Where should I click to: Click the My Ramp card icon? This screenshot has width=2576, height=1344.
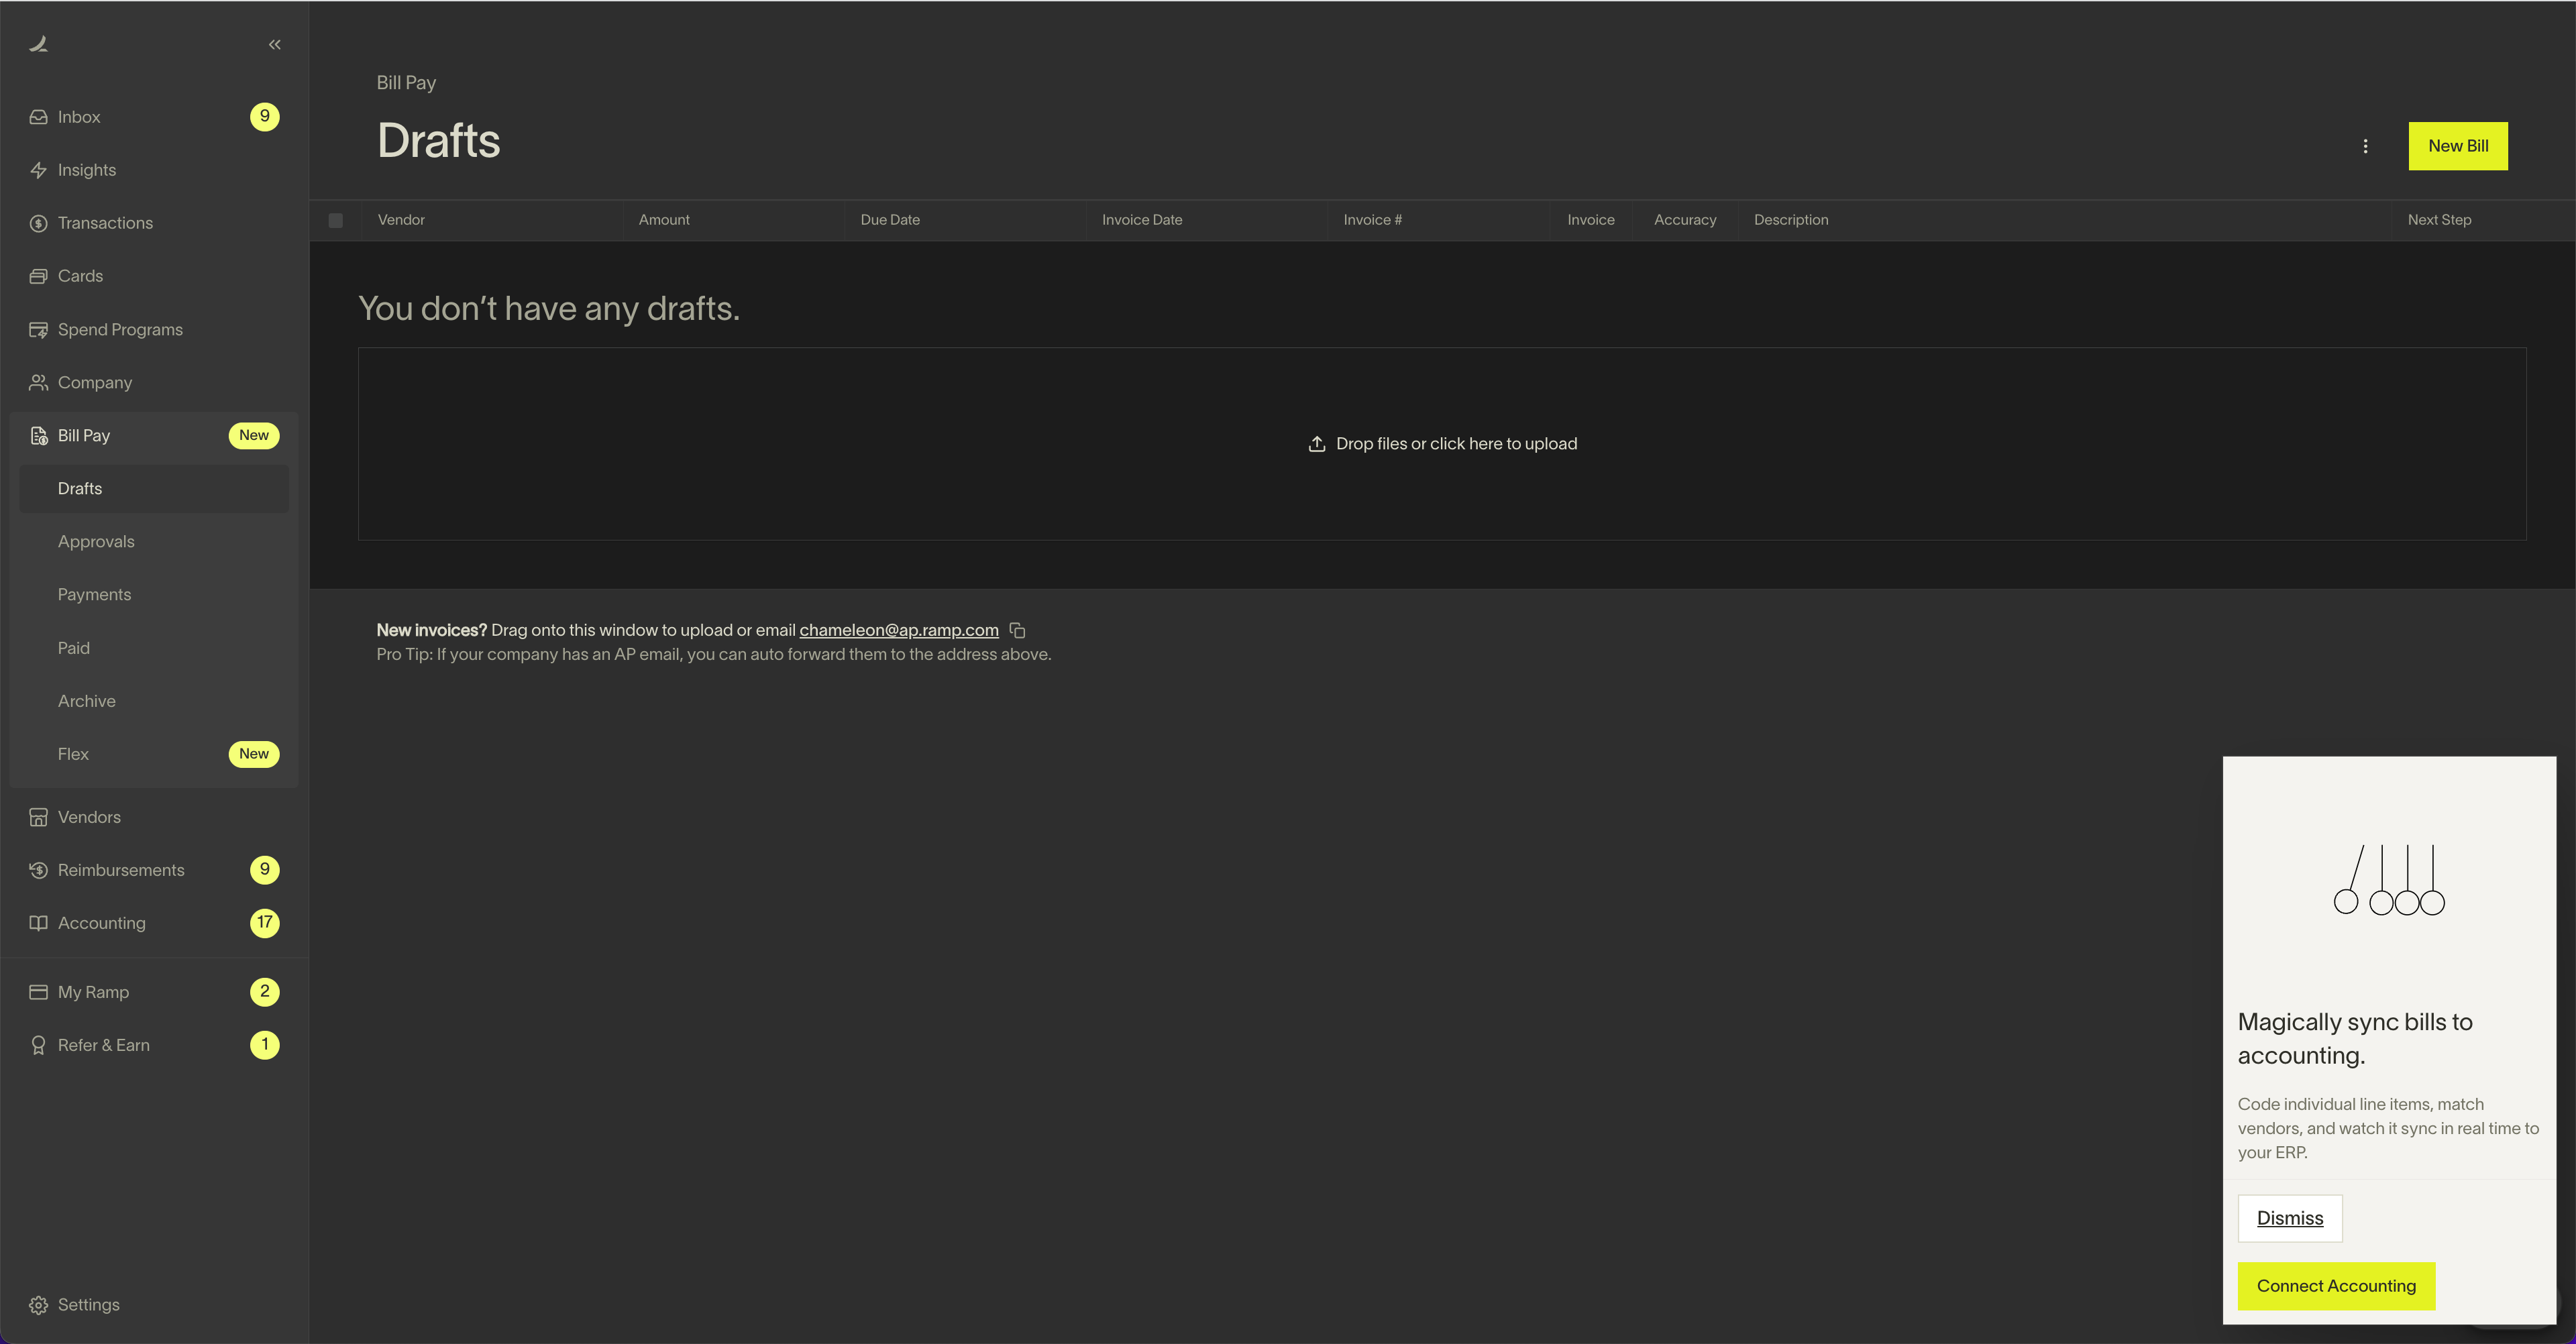(38, 992)
